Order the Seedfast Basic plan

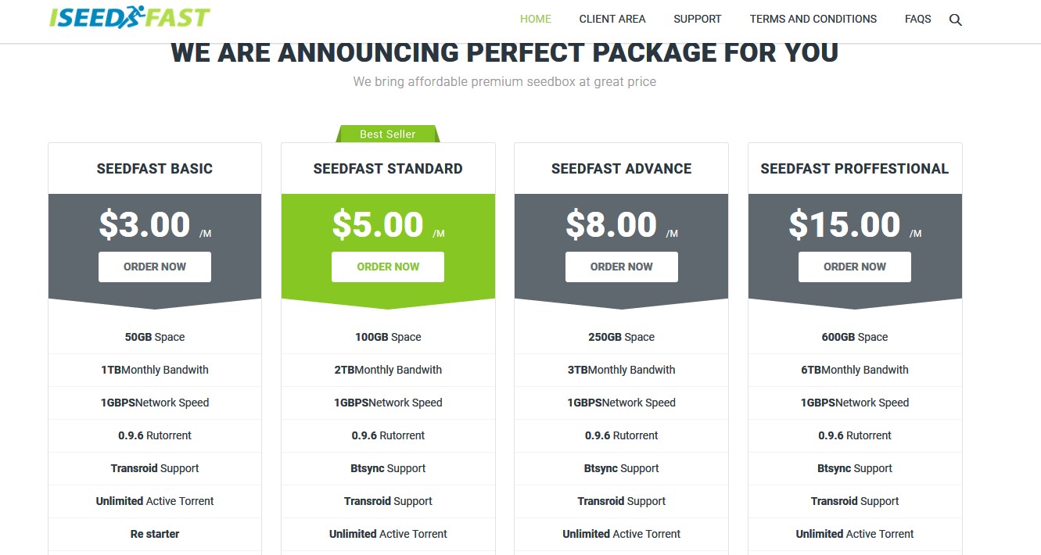155,267
